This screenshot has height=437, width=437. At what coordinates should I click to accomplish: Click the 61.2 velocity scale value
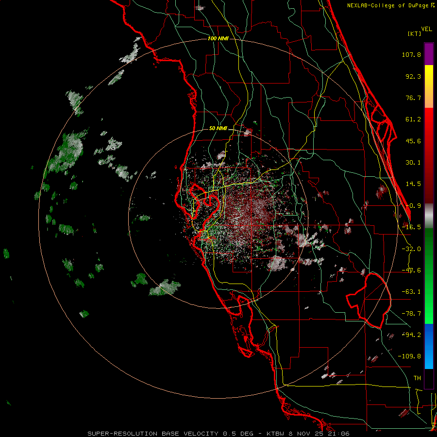tap(413, 119)
